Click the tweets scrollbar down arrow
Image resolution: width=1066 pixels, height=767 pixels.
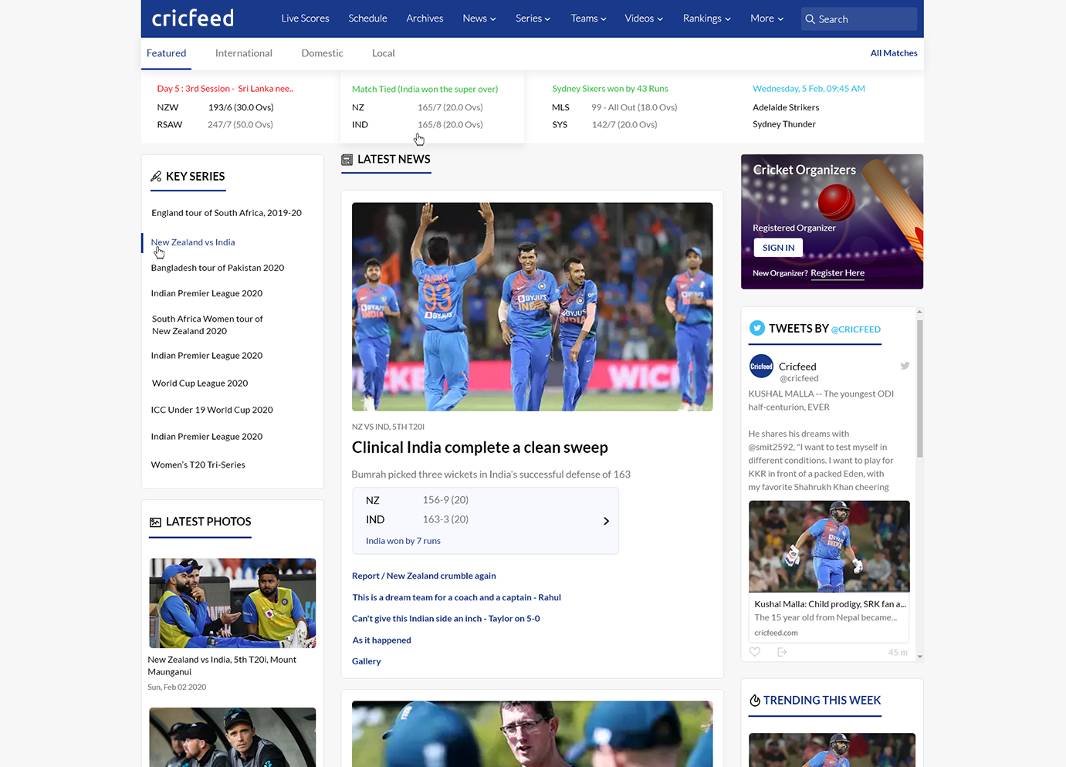point(919,657)
